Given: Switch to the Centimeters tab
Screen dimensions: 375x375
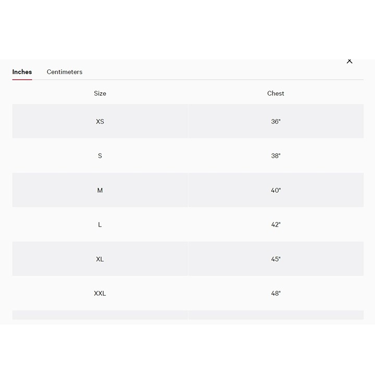Looking at the screenshot, I should 65,72.
